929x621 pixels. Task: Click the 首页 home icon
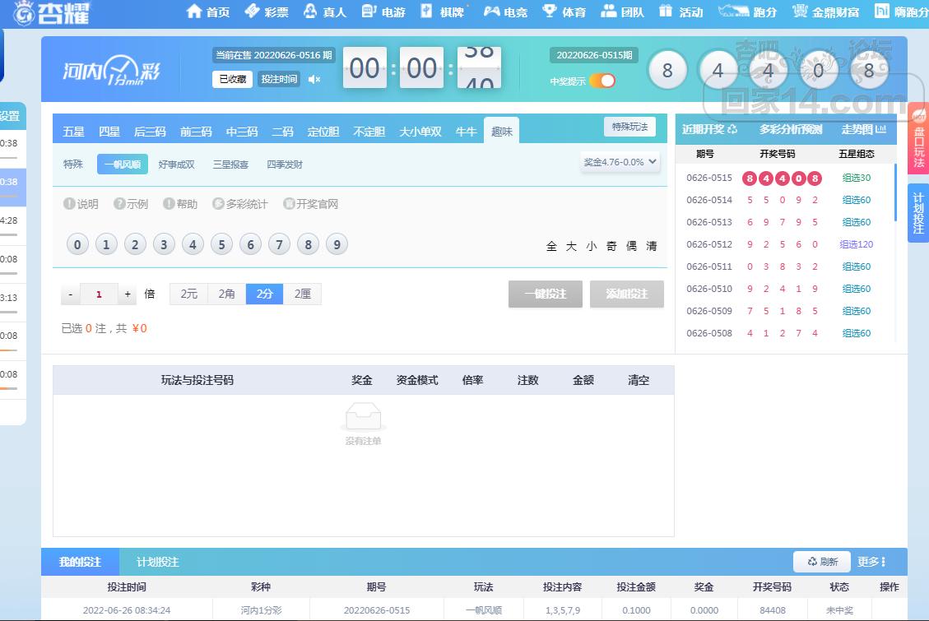click(x=195, y=12)
